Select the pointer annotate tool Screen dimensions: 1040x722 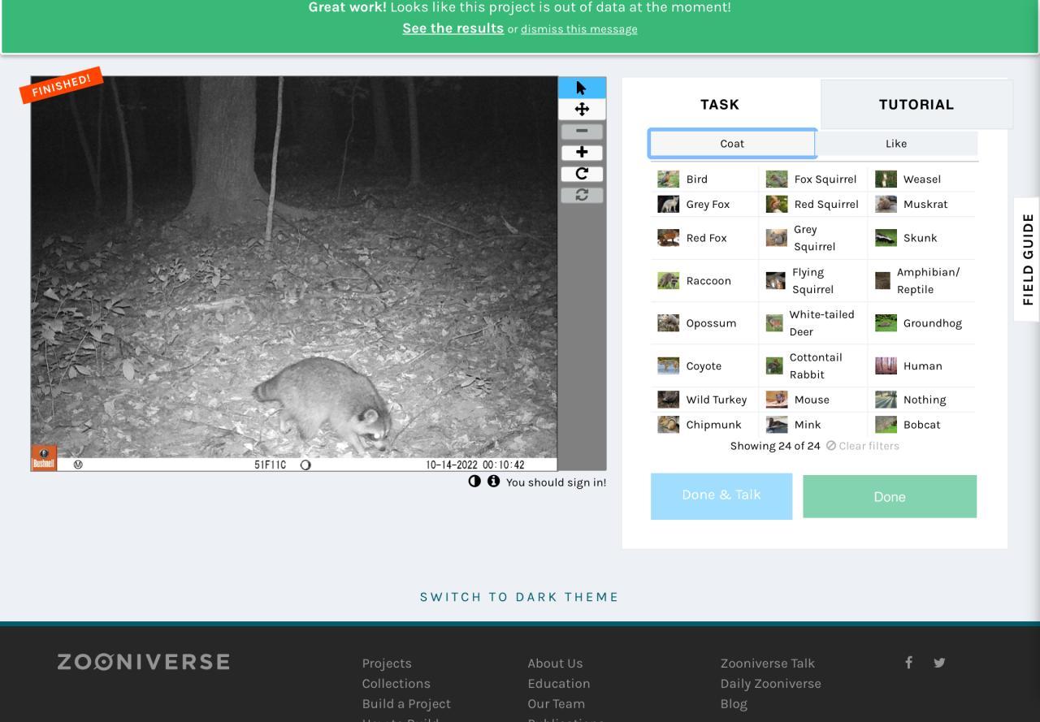click(x=582, y=88)
